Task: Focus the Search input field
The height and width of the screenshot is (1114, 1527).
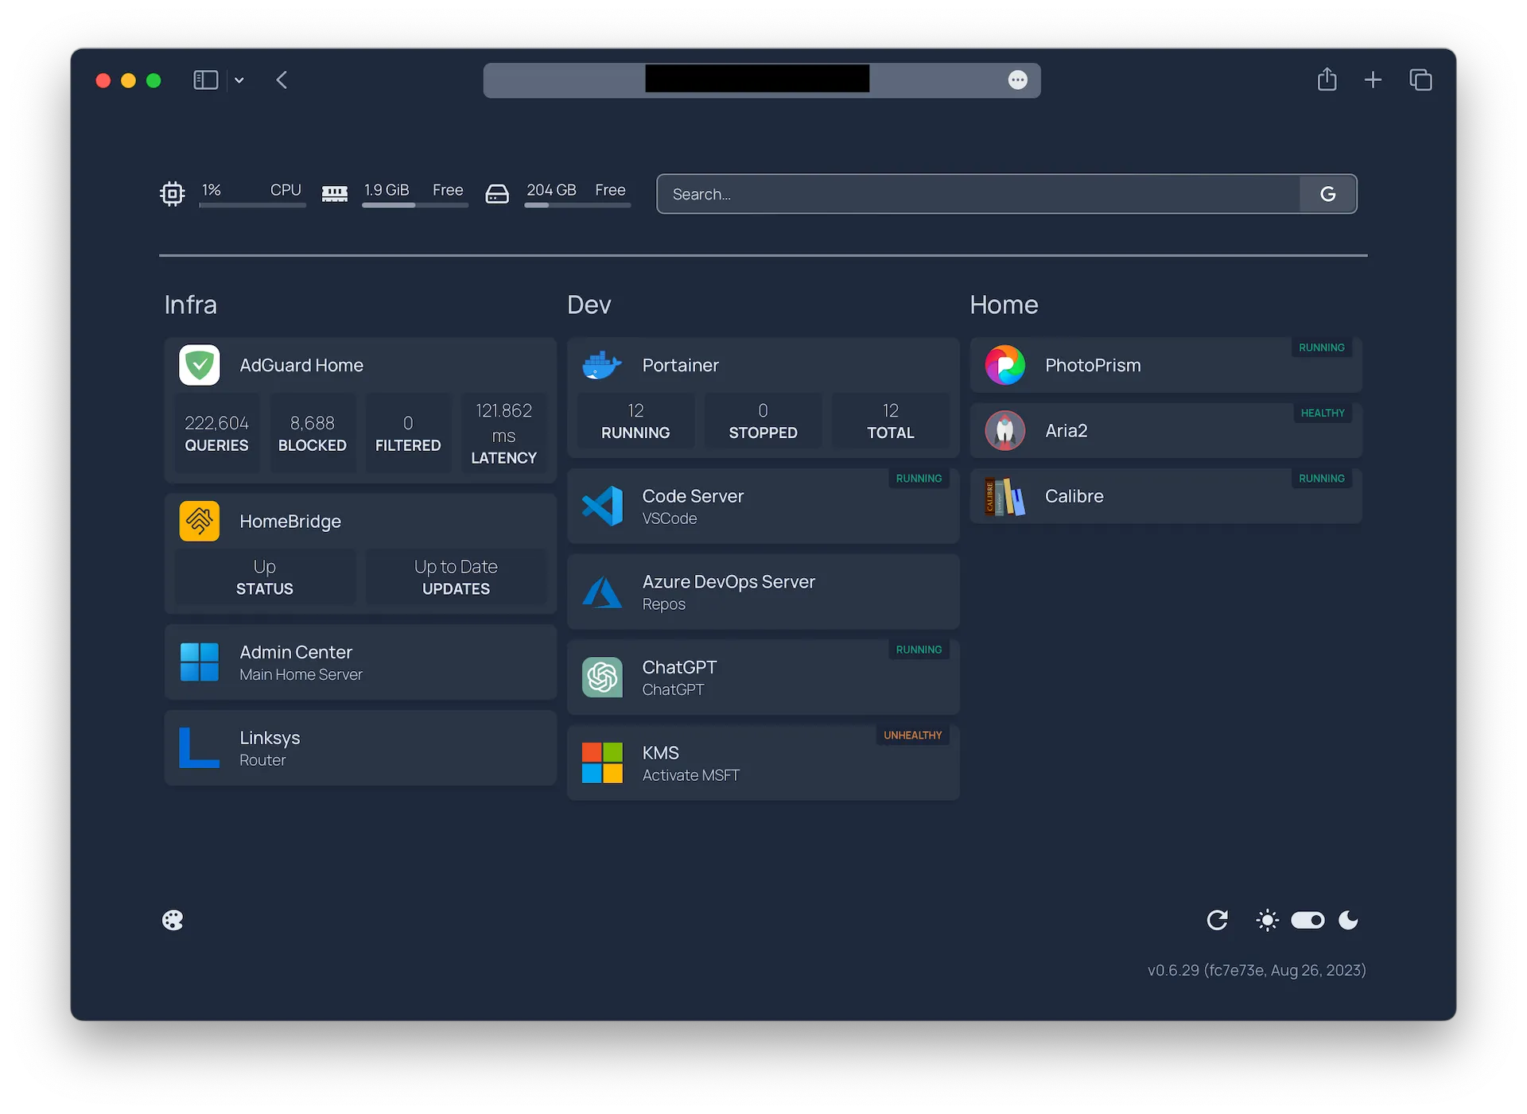Action: pos(978,194)
